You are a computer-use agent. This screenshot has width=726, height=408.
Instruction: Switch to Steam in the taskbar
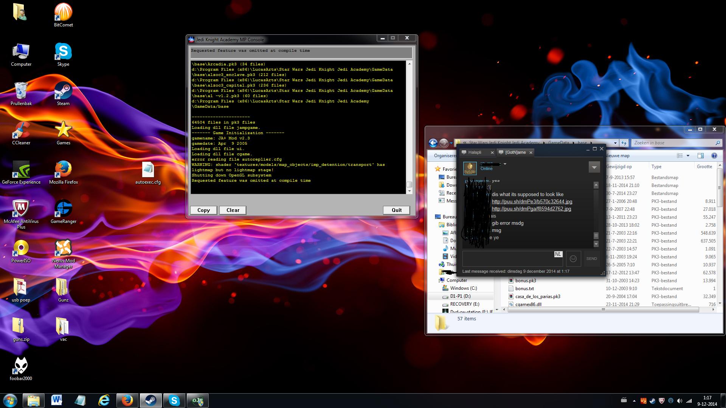point(151,400)
